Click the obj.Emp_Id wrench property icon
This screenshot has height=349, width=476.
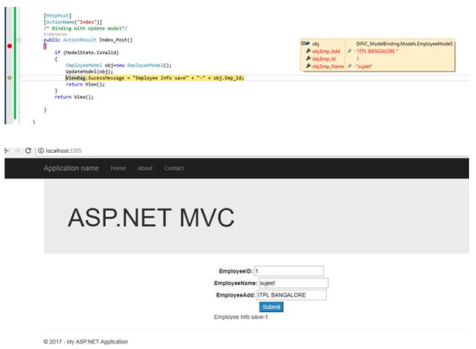coord(308,59)
